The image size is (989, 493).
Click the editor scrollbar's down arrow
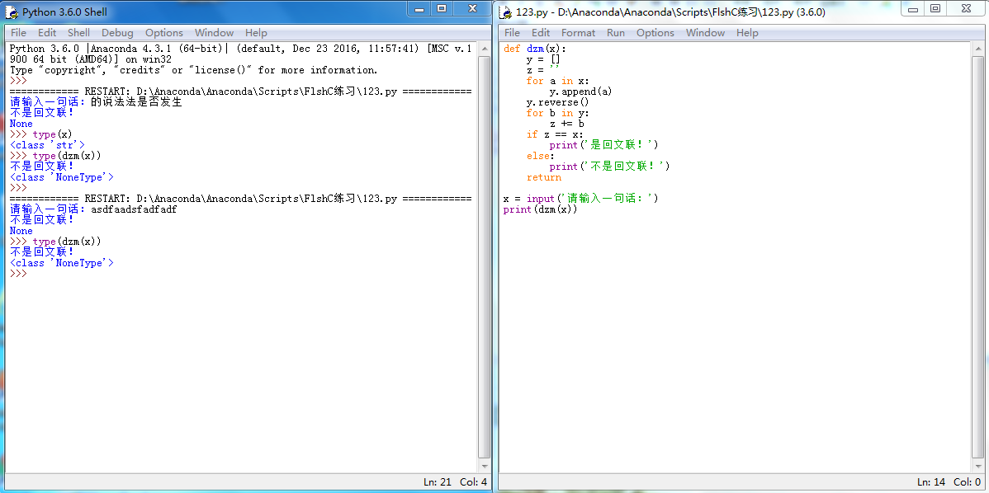(977, 466)
